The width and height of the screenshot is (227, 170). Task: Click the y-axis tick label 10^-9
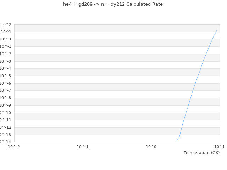pyautogui.click(x=5, y=105)
